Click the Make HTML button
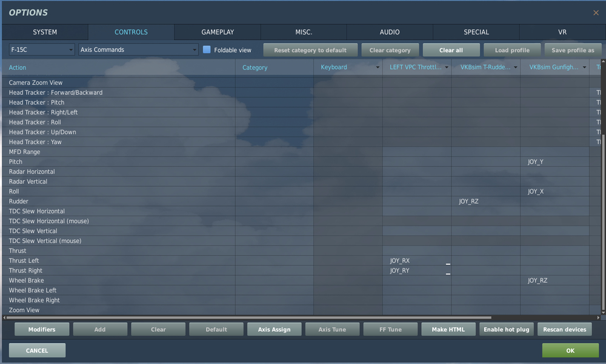The image size is (606, 364). [x=448, y=329]
